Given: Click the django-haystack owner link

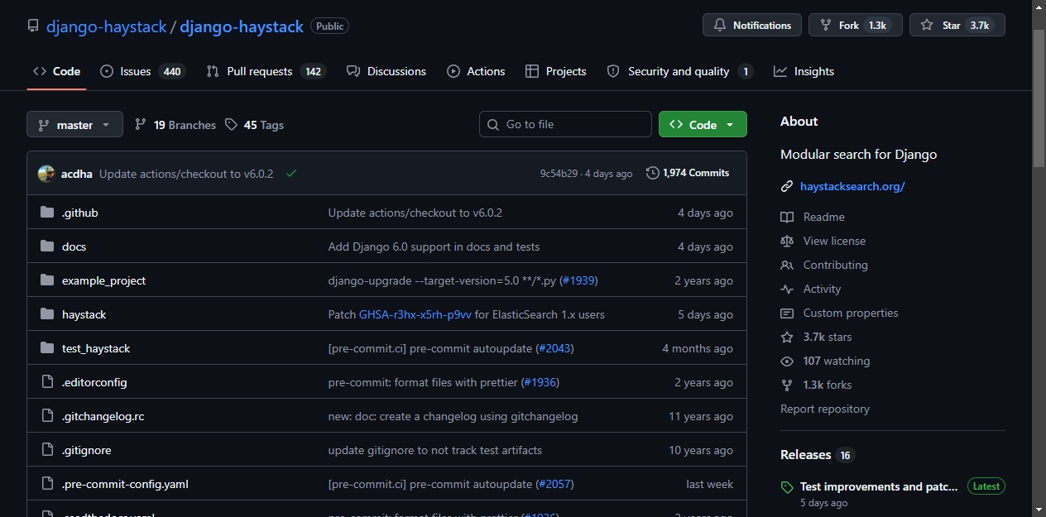Looking at the screenshot, I should (106, 26).
